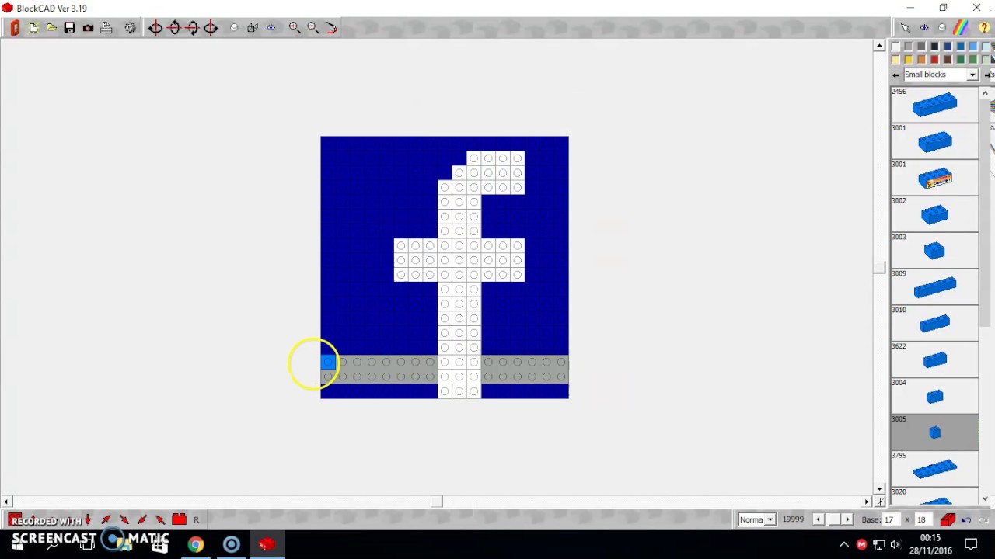
Task: Click the red door exit icon
Action: point(15,28)
